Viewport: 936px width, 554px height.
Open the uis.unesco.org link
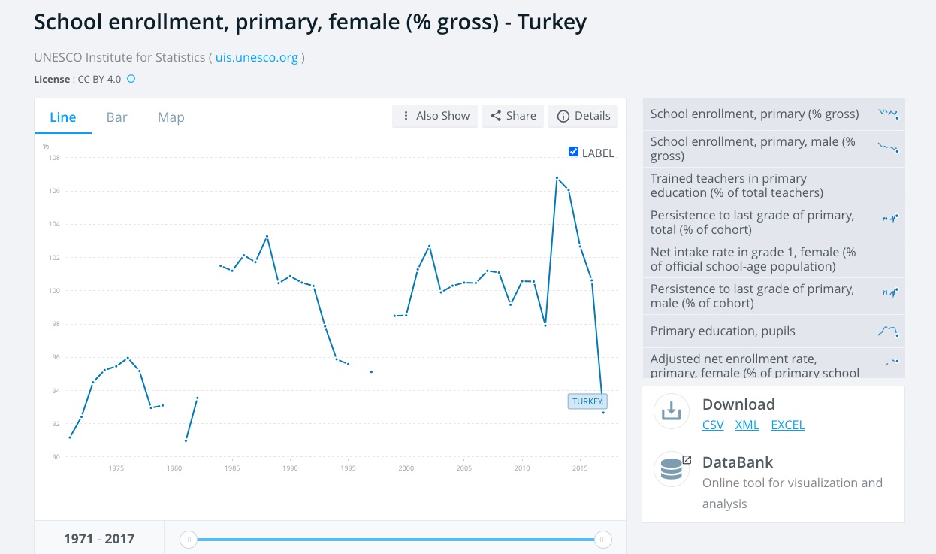click(x=257, y=57)
